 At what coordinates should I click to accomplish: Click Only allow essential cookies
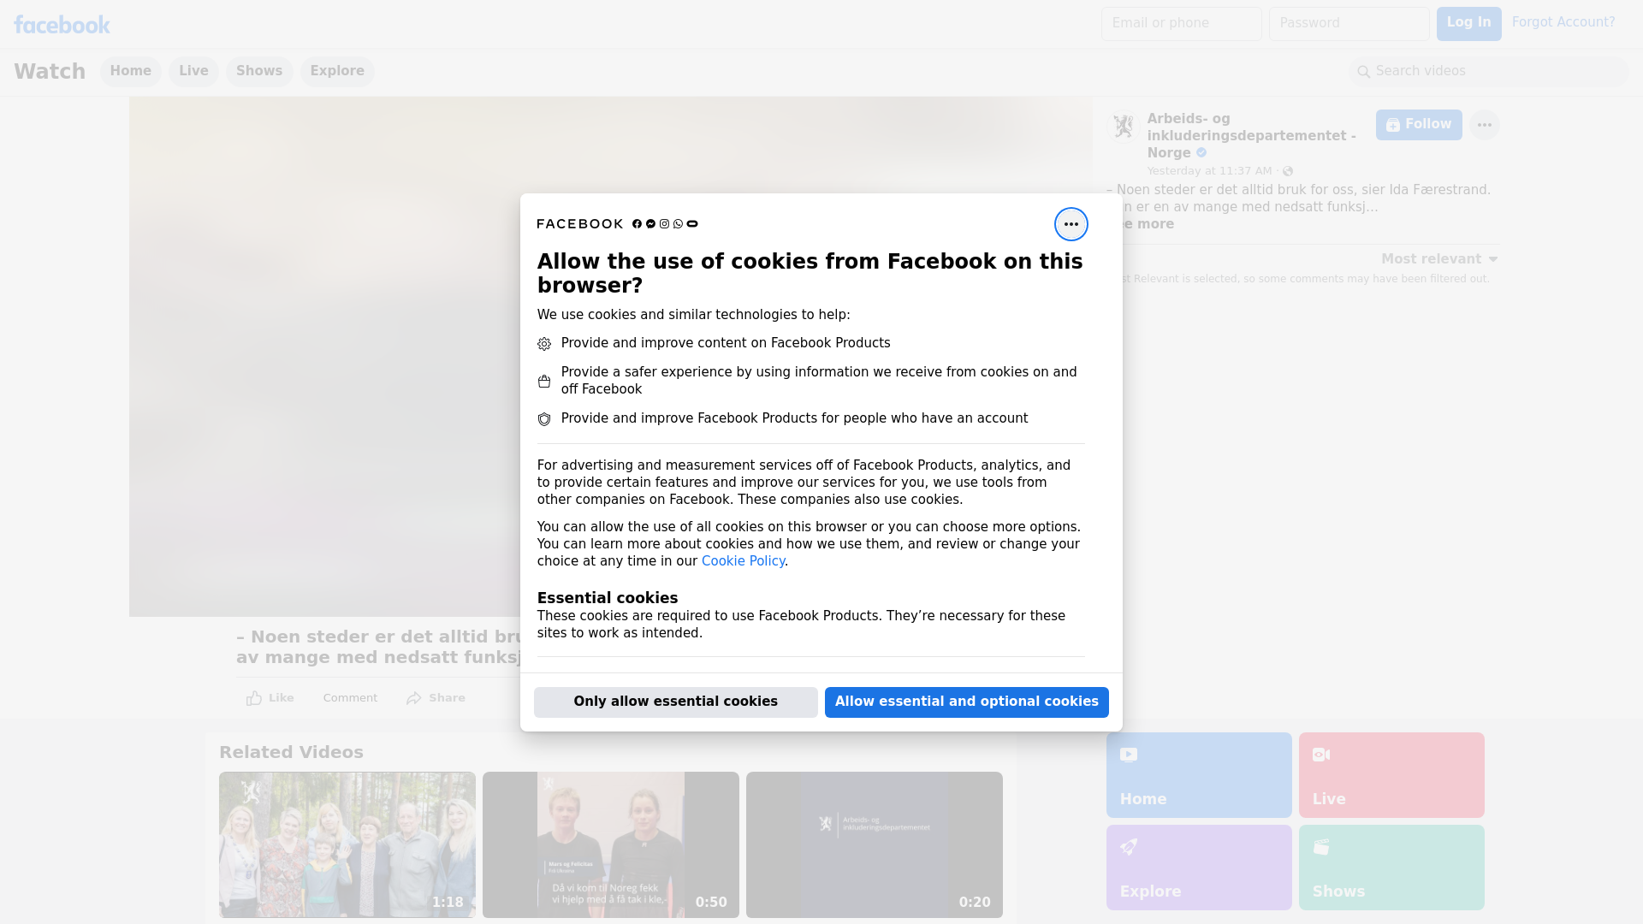pos(676,702)
